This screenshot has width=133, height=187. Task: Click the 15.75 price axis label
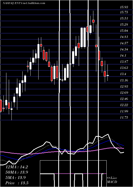(x=124, y=12)
